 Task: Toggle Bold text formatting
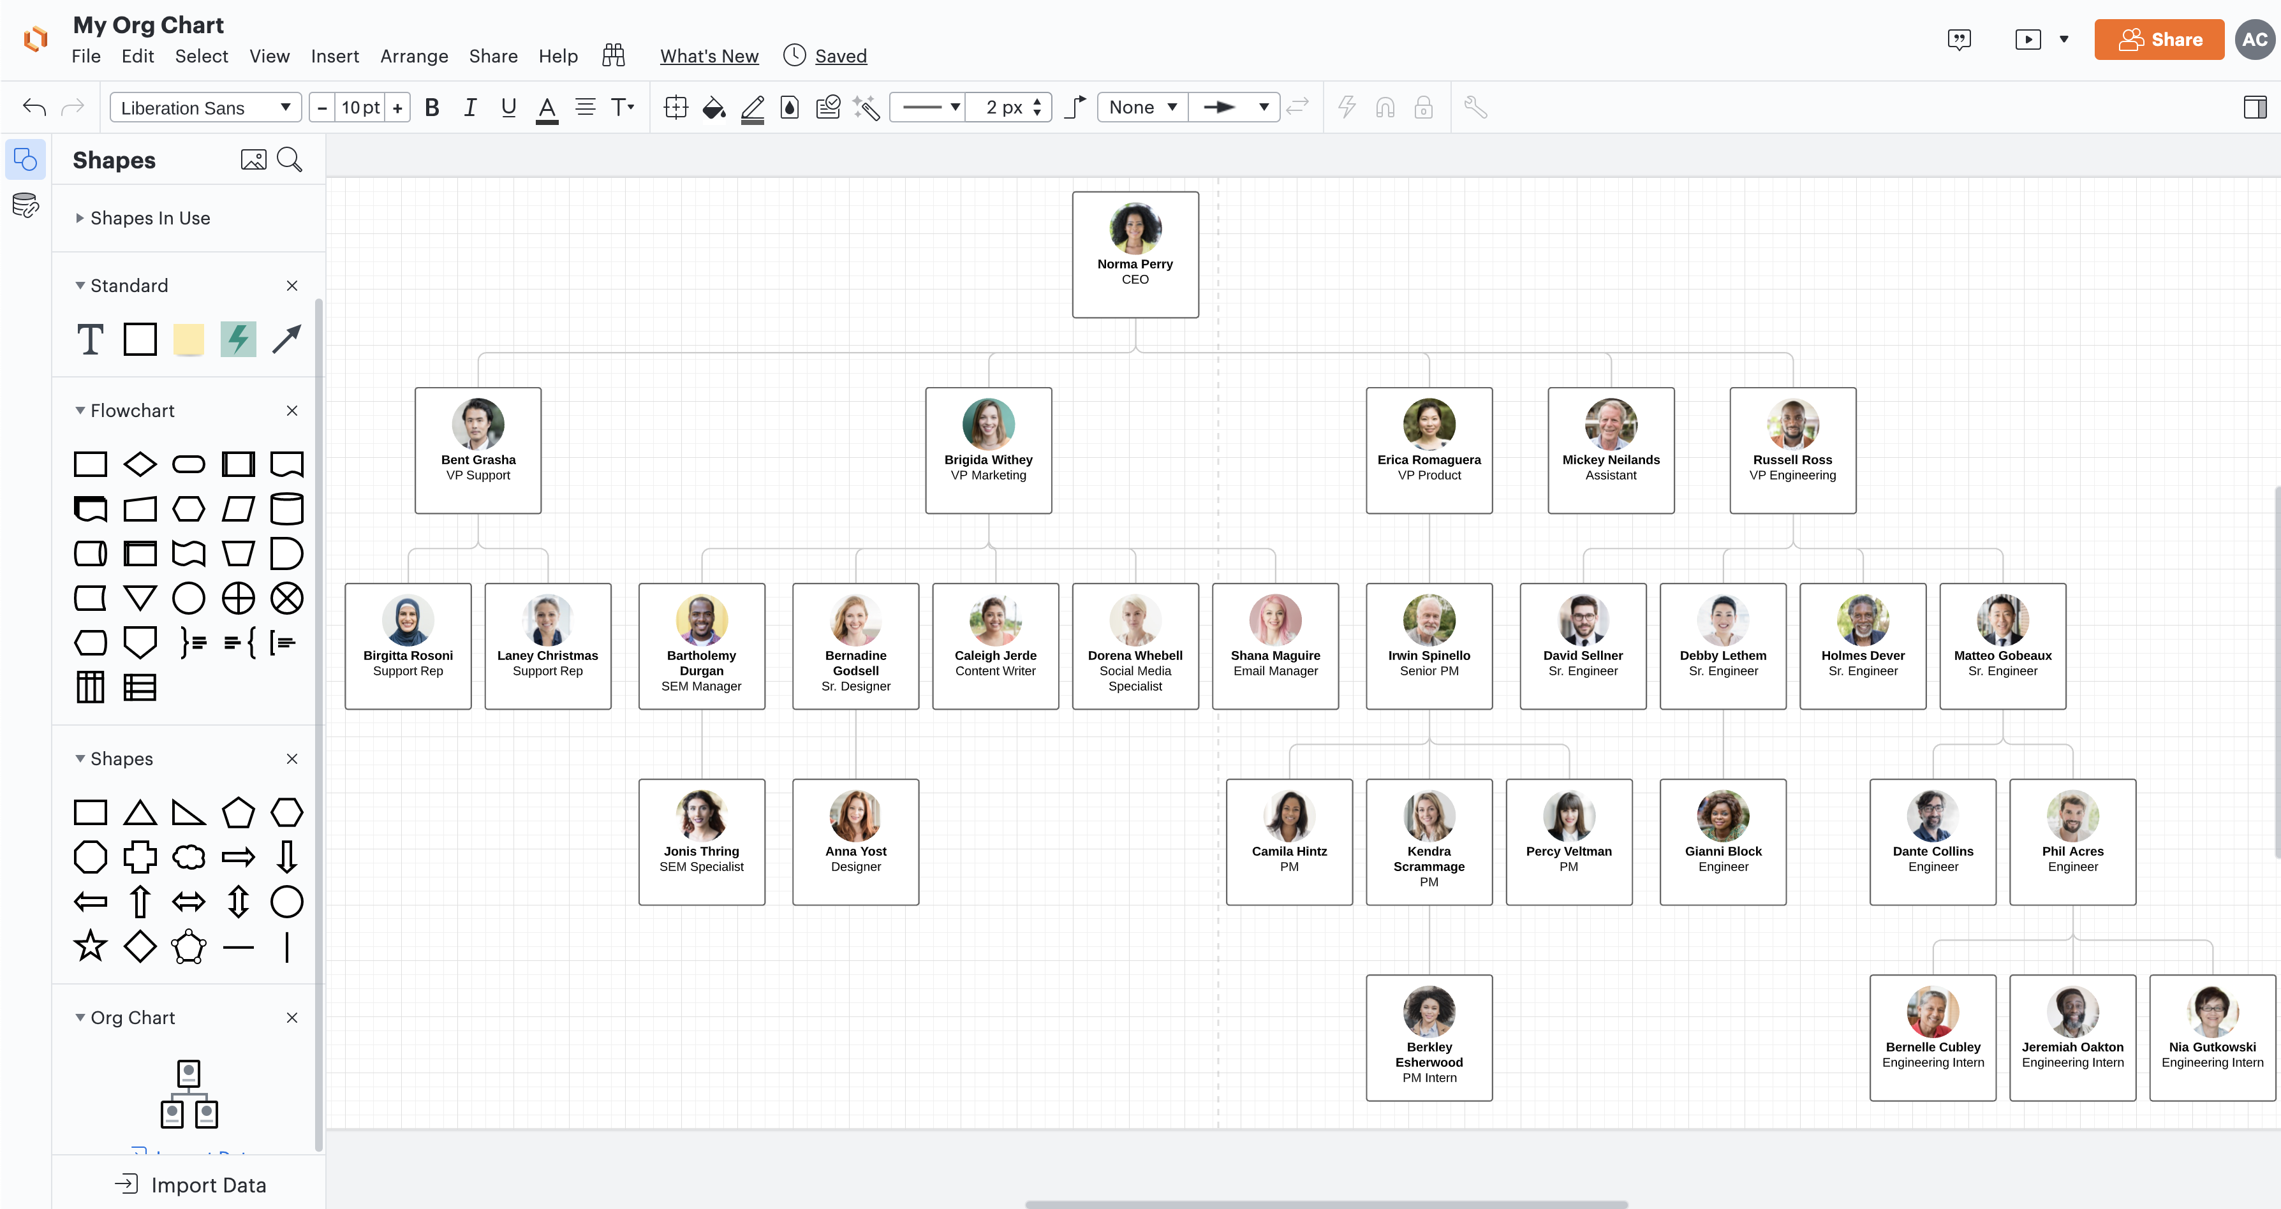coord(431,107)
